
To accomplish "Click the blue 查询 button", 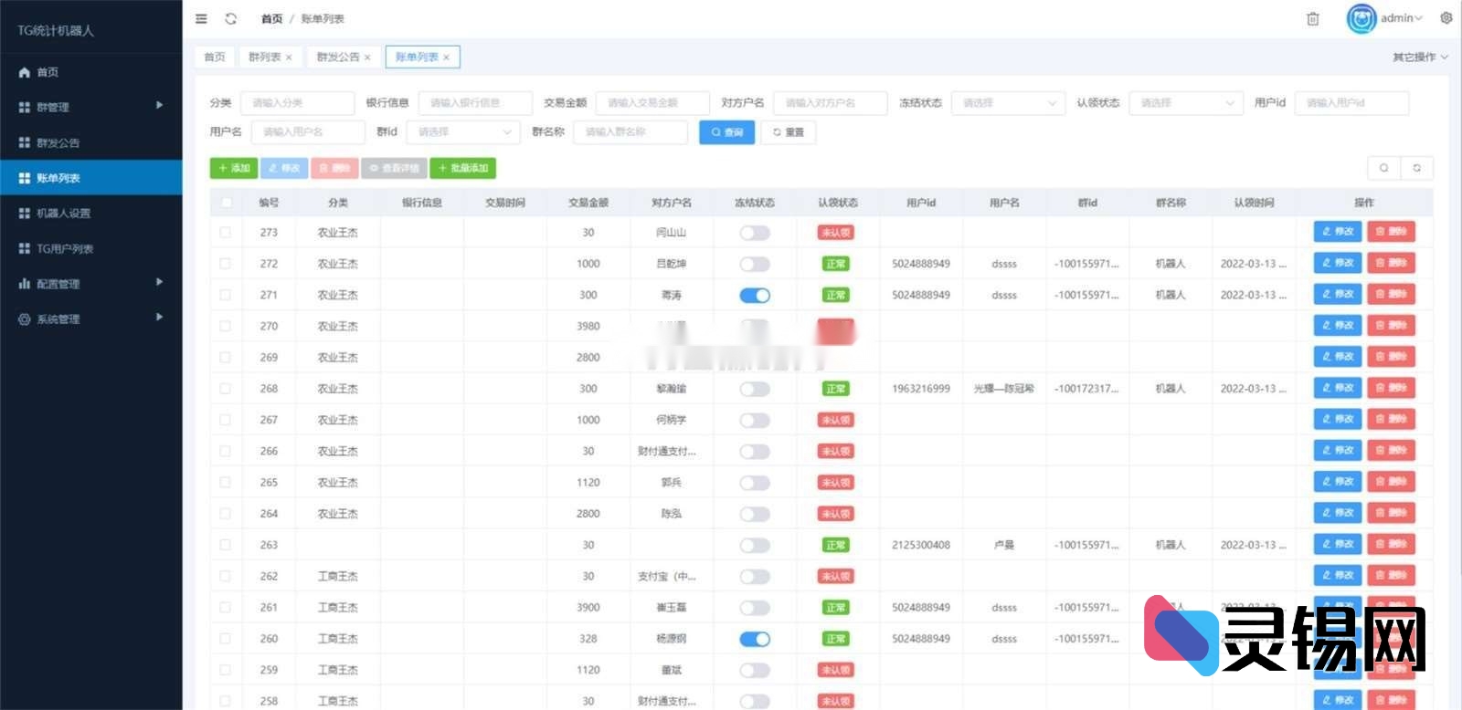I will [726, 132].
